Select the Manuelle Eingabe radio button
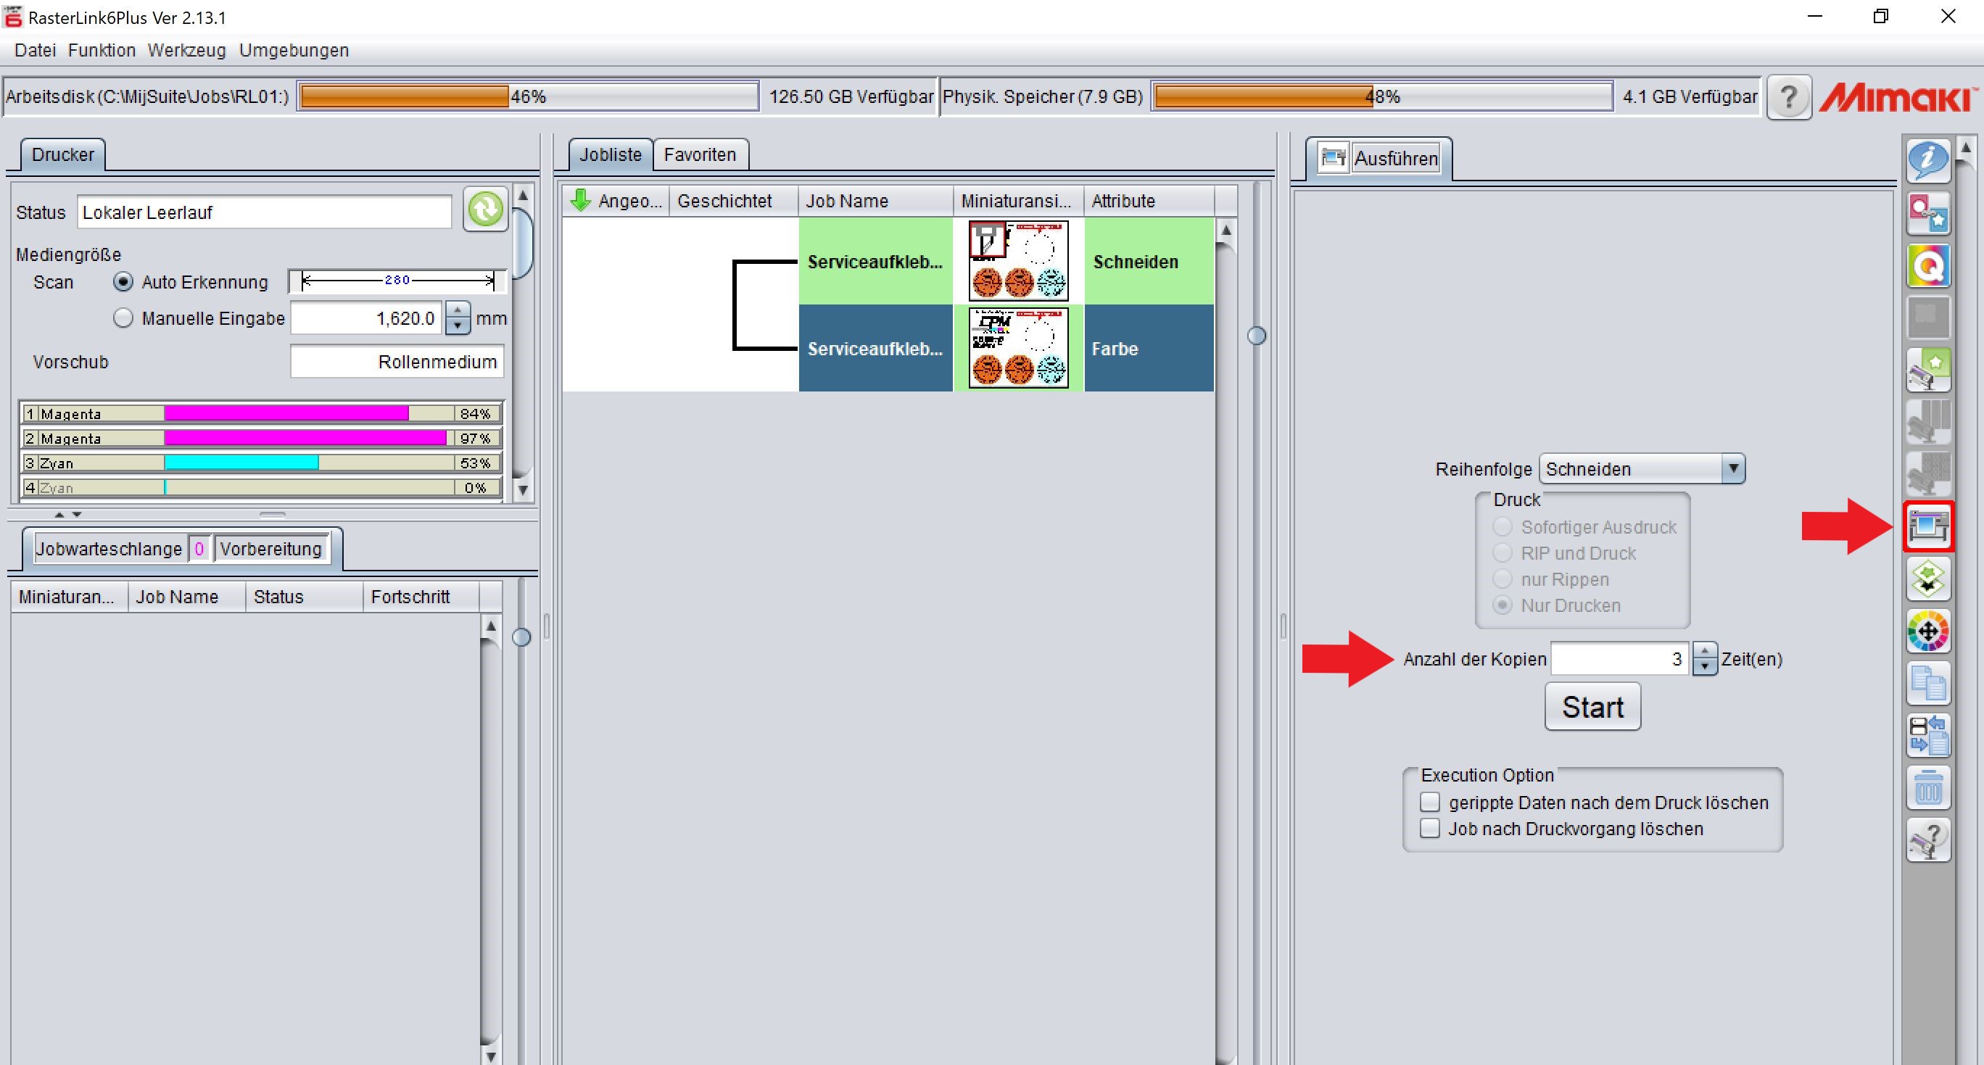This screenshot has width=1984, height=1065. click(x=123, y=318)
